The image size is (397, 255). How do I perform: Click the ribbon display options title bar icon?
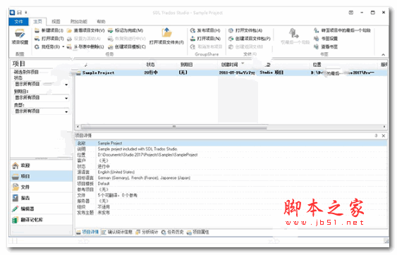(351, 13)
